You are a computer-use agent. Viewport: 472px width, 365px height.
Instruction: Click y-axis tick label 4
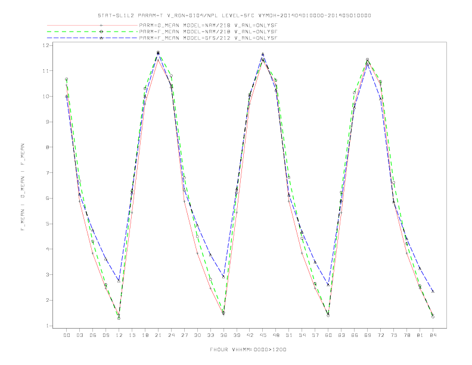pyautogui.click(x=47, y=249)
